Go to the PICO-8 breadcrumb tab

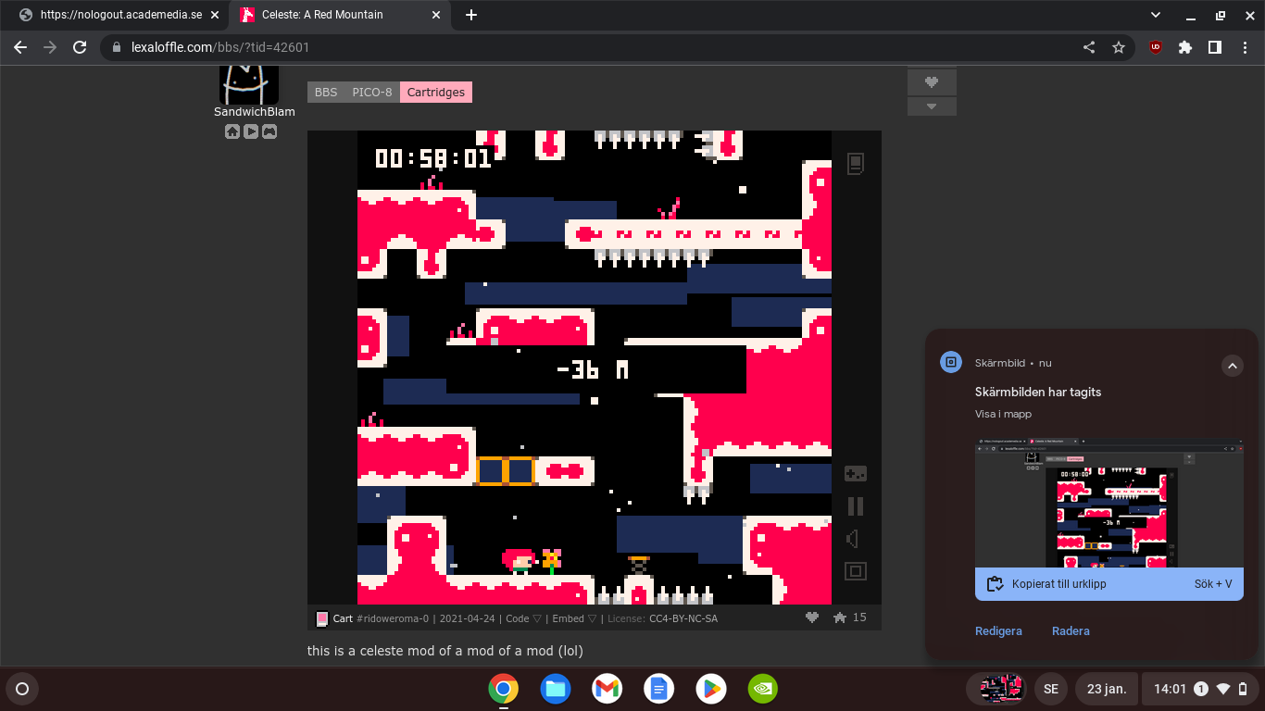click(372, 92)
